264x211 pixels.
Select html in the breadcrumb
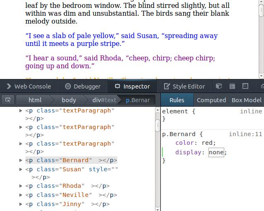point(35,100)
